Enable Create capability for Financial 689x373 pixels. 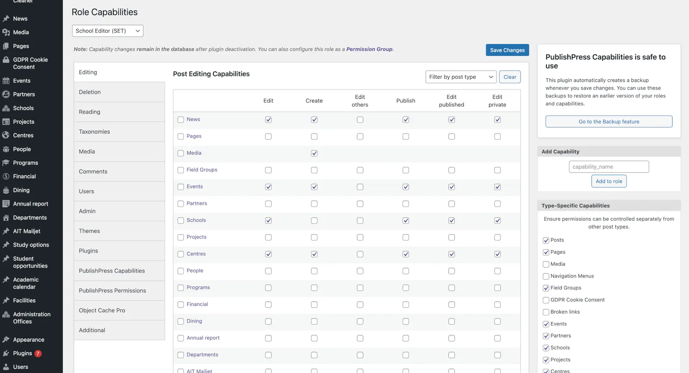click(x=314, y=305)
